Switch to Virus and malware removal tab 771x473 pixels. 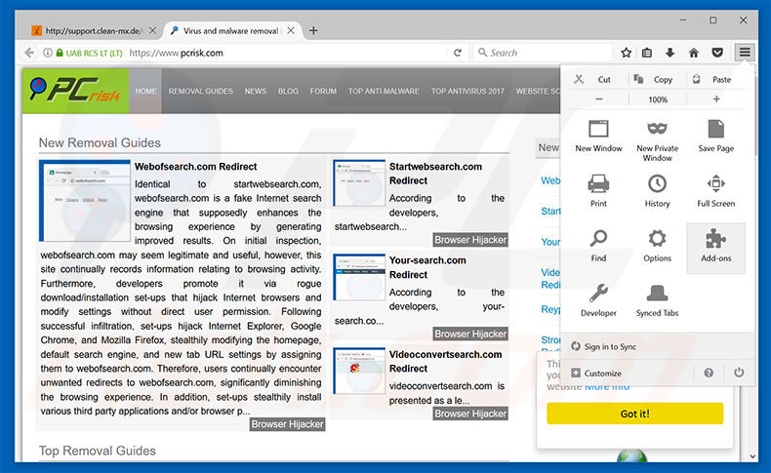click(x=231, y=31)
